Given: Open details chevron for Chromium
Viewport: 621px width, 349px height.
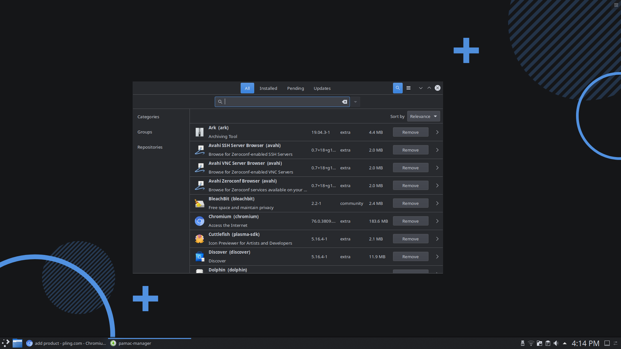Looking at the screenshot, I should pos(437,221).
